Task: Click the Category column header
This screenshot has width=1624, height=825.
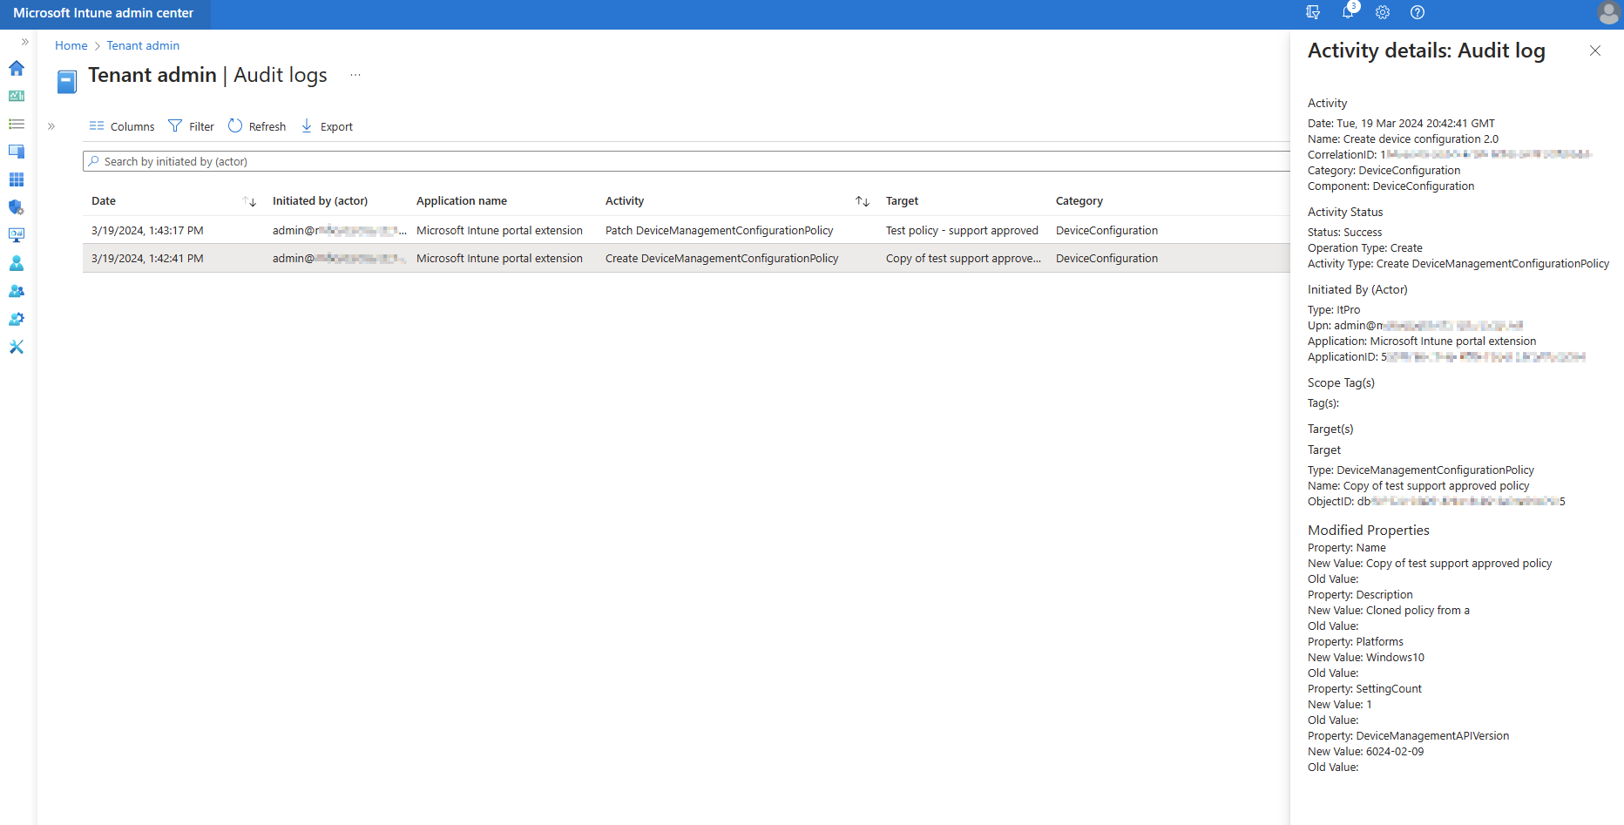Action: (x=1079, y=201)
